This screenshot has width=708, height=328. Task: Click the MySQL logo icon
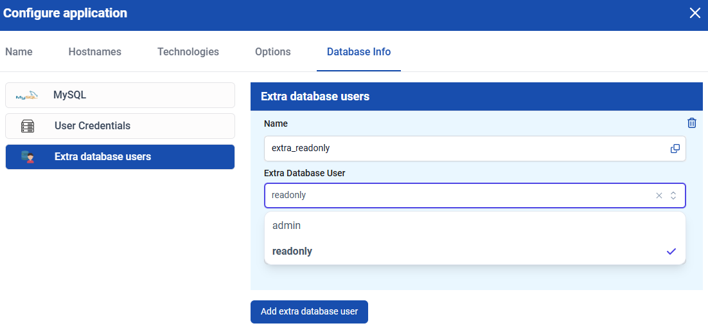tap(27, 95)
